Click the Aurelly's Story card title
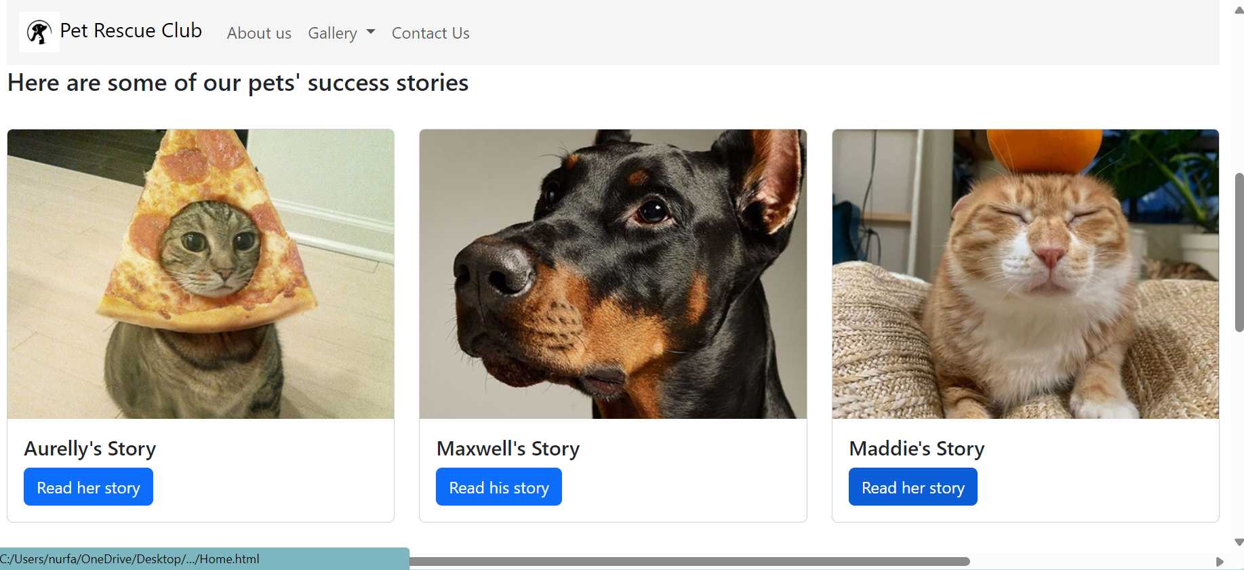Image resolution: width=1244 pixels, height=570 pixels. (x=90, y=449)
